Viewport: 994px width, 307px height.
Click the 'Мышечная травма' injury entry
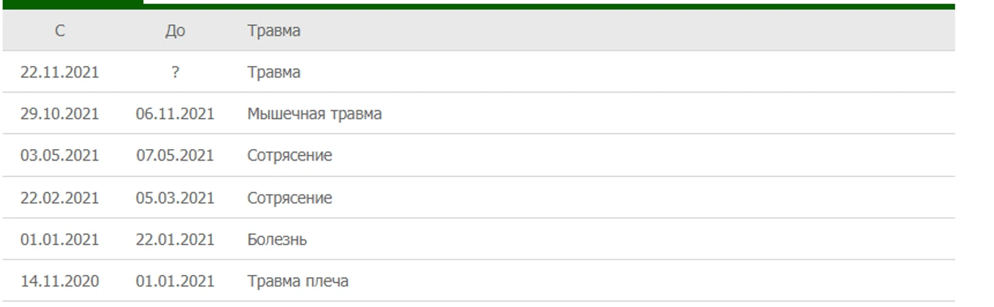pyautogui.click(x=315, y=114)
